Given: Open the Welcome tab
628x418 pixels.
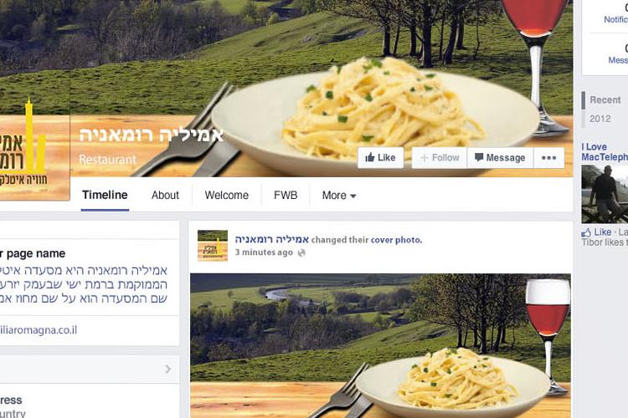Looking at the screenshot, I should coord(227,195).
